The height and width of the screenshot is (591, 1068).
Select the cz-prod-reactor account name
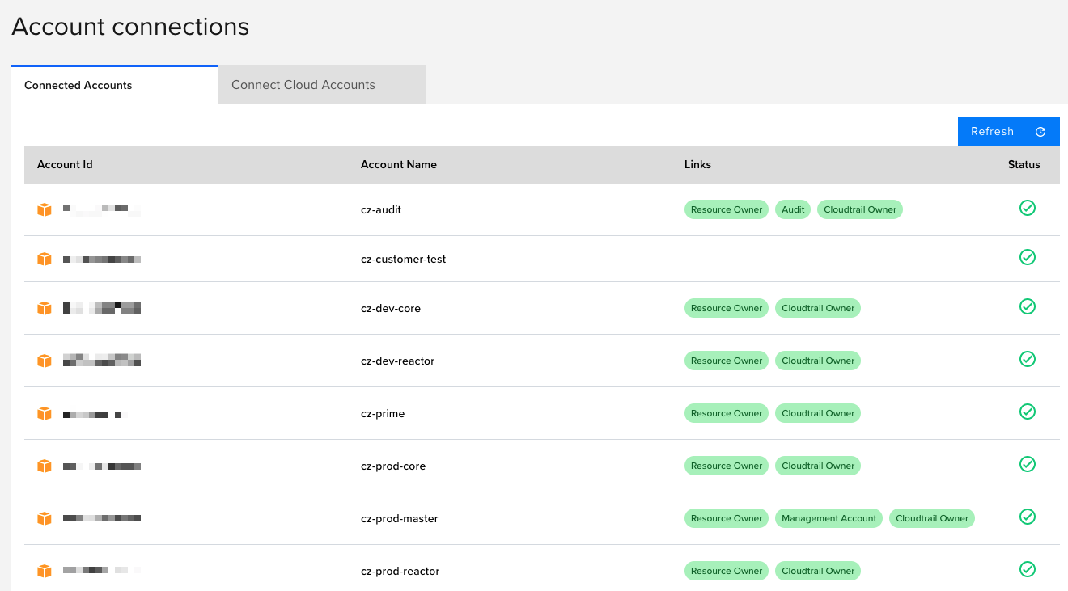coord(400,572)
